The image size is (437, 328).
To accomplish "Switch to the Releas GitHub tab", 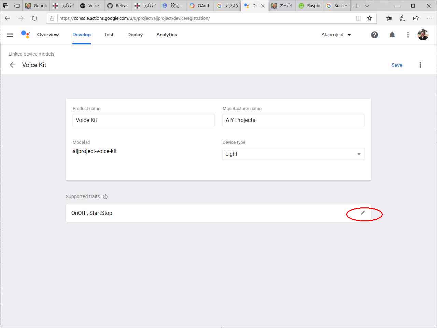I will coord(118,6).
